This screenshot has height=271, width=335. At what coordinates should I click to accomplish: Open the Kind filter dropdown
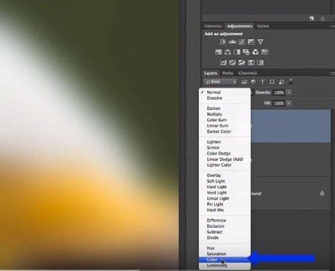coord(220,82)
